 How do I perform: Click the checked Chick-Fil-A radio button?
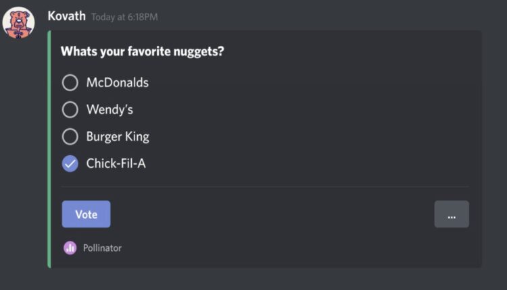coord(70,163)
